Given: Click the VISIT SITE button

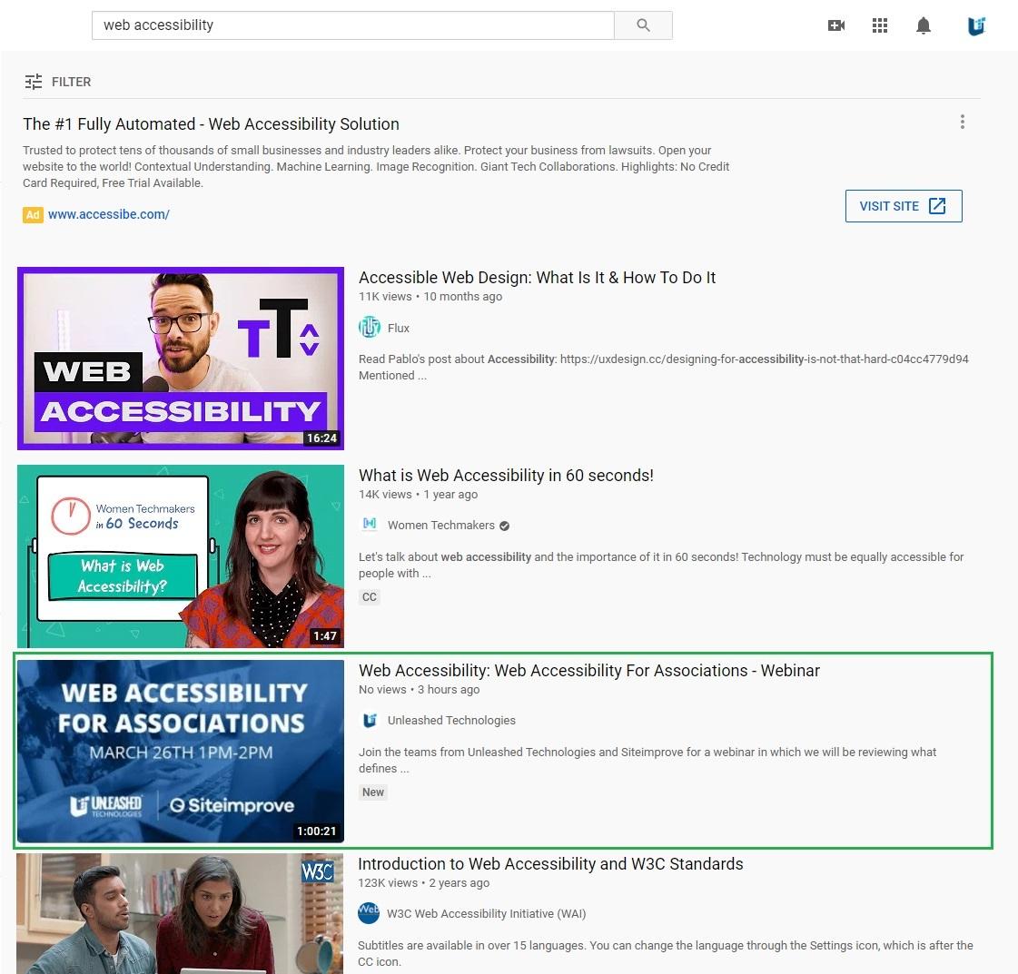Looking at the screenshot, I should tap(903, 206).
